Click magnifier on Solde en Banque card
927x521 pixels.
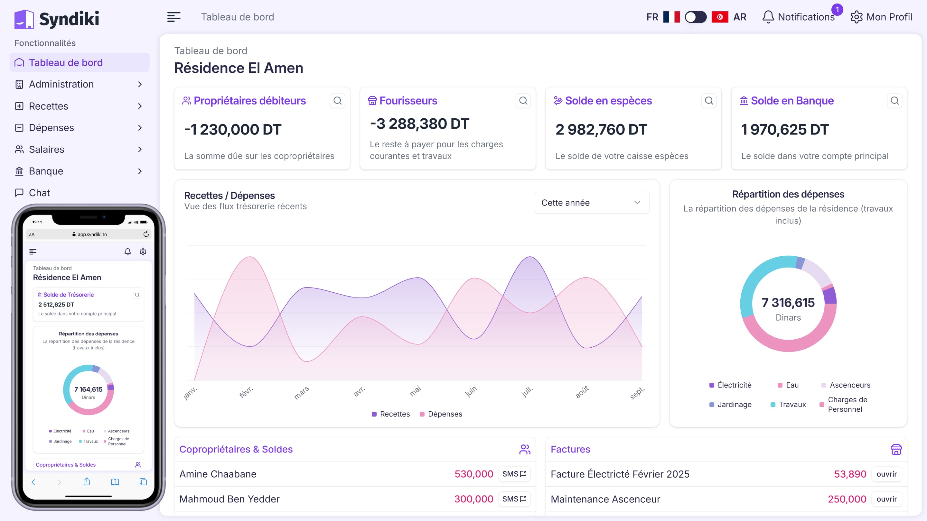click(x=894, y=101)
